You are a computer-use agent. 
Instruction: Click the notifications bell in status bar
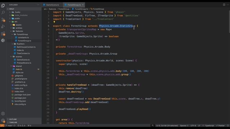(228, 125)
